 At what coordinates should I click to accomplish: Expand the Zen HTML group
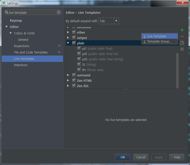(x=68, y=80)
